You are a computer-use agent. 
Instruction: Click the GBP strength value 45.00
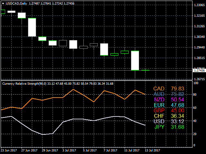click(177, 110)
